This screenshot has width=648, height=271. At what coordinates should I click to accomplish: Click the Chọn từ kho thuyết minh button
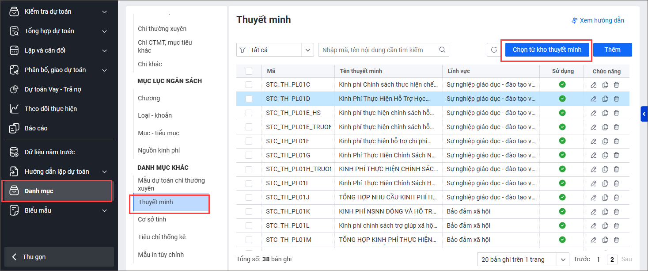tap(547, 50)
